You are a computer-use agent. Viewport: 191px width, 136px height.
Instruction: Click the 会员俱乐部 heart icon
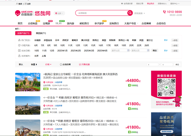click(x=125, y=4)
